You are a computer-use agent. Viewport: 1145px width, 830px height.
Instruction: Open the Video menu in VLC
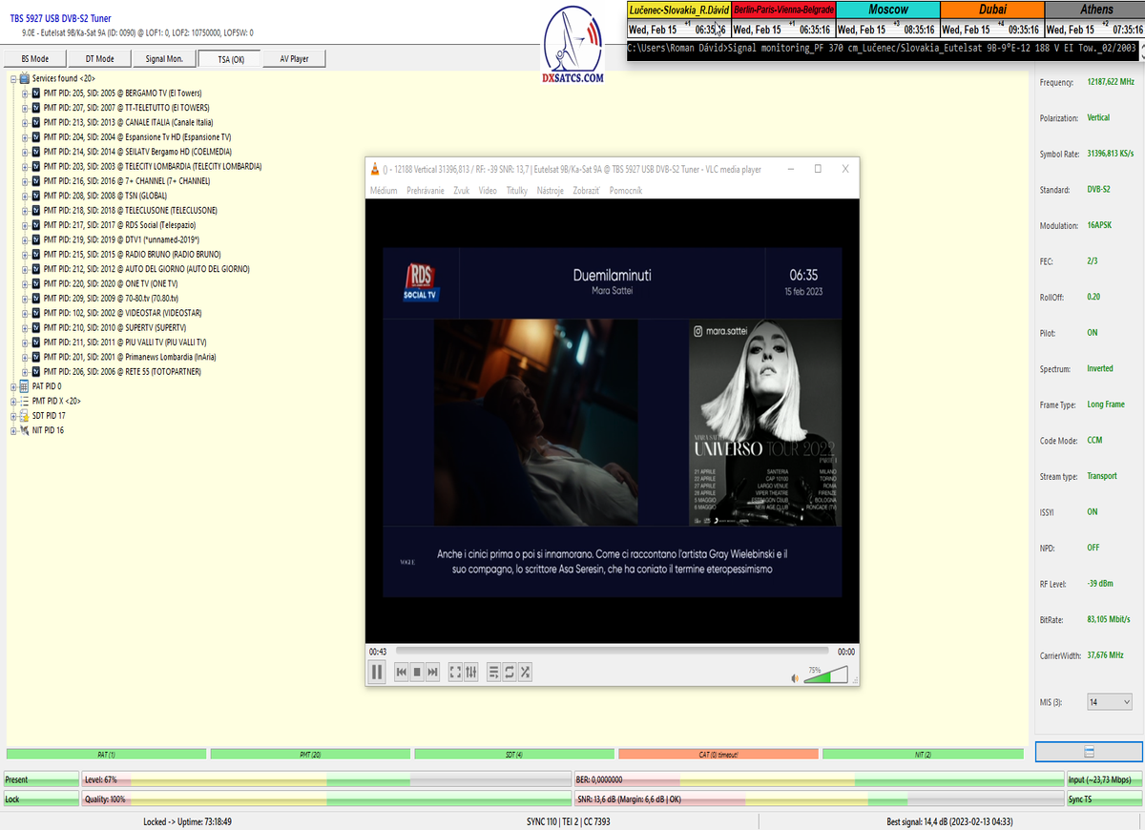click(x=488, y=191)
